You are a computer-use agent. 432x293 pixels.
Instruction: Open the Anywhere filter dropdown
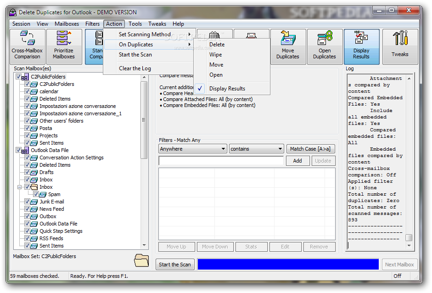pos(193,149)
